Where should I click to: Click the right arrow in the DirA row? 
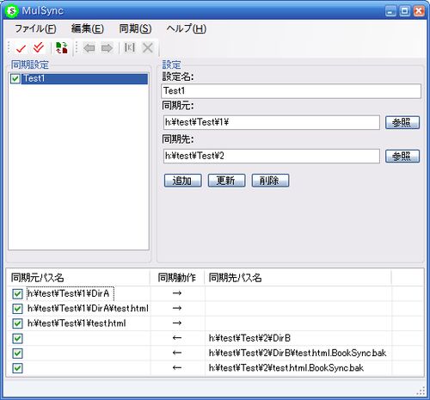coord(177,293)
